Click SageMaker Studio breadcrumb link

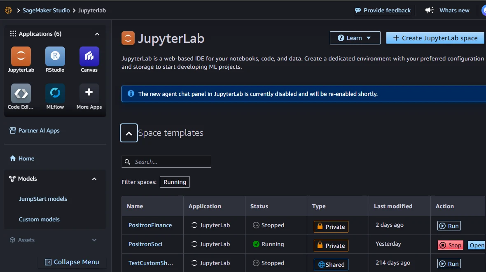46,10
